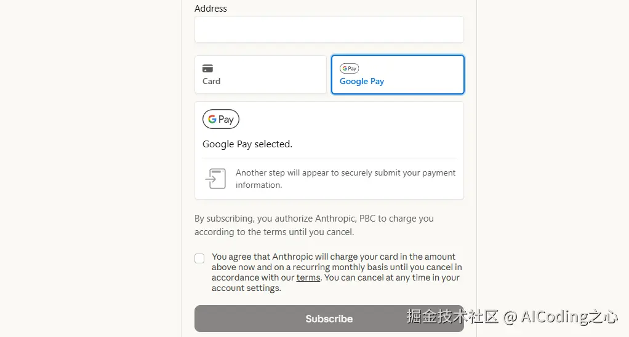Select the Google Pay payment tab
The height and width of the screenshot is (337, 629).
tap(398, 75)
